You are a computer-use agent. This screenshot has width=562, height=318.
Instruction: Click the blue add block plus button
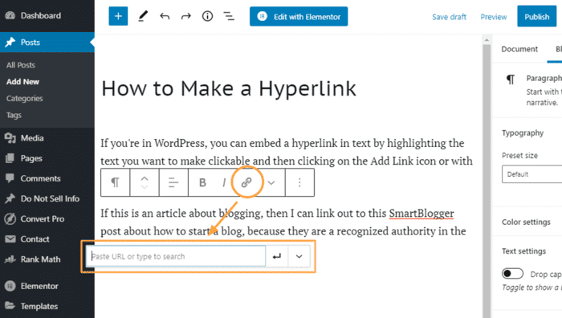pos(118,16)
